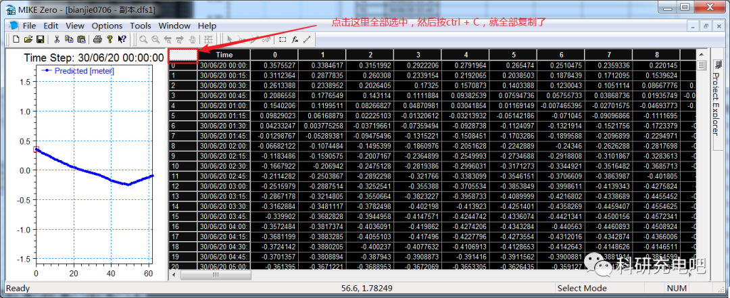Click the vertical scrollbar up arrow

coord(702,54)
